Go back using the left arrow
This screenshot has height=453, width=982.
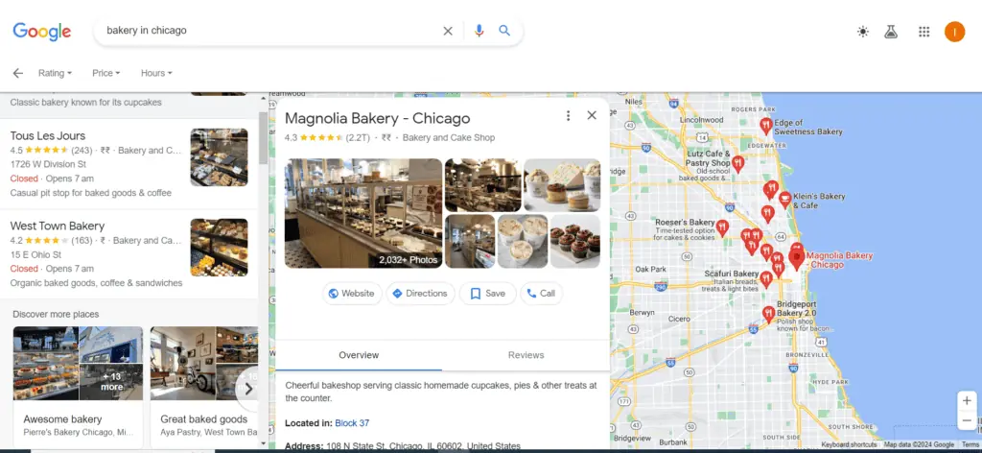[17, 73]
